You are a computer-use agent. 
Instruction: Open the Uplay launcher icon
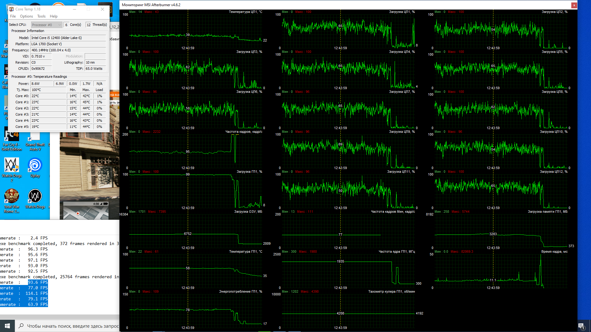point(35,166)
